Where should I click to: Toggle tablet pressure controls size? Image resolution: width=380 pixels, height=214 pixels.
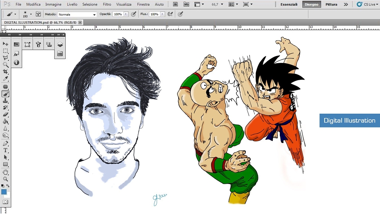click(180, 14)
